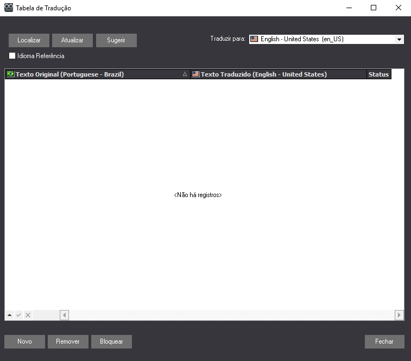Viewport: 411px width, 361px height.
Task: Open the Traduzir para dropdown arrow
Action: pos(399,40)
